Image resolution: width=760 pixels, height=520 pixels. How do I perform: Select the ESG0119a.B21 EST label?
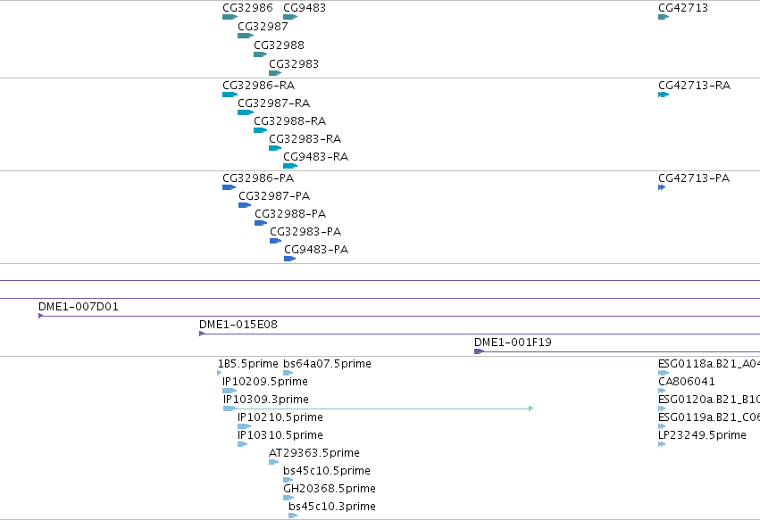(708, 417)
